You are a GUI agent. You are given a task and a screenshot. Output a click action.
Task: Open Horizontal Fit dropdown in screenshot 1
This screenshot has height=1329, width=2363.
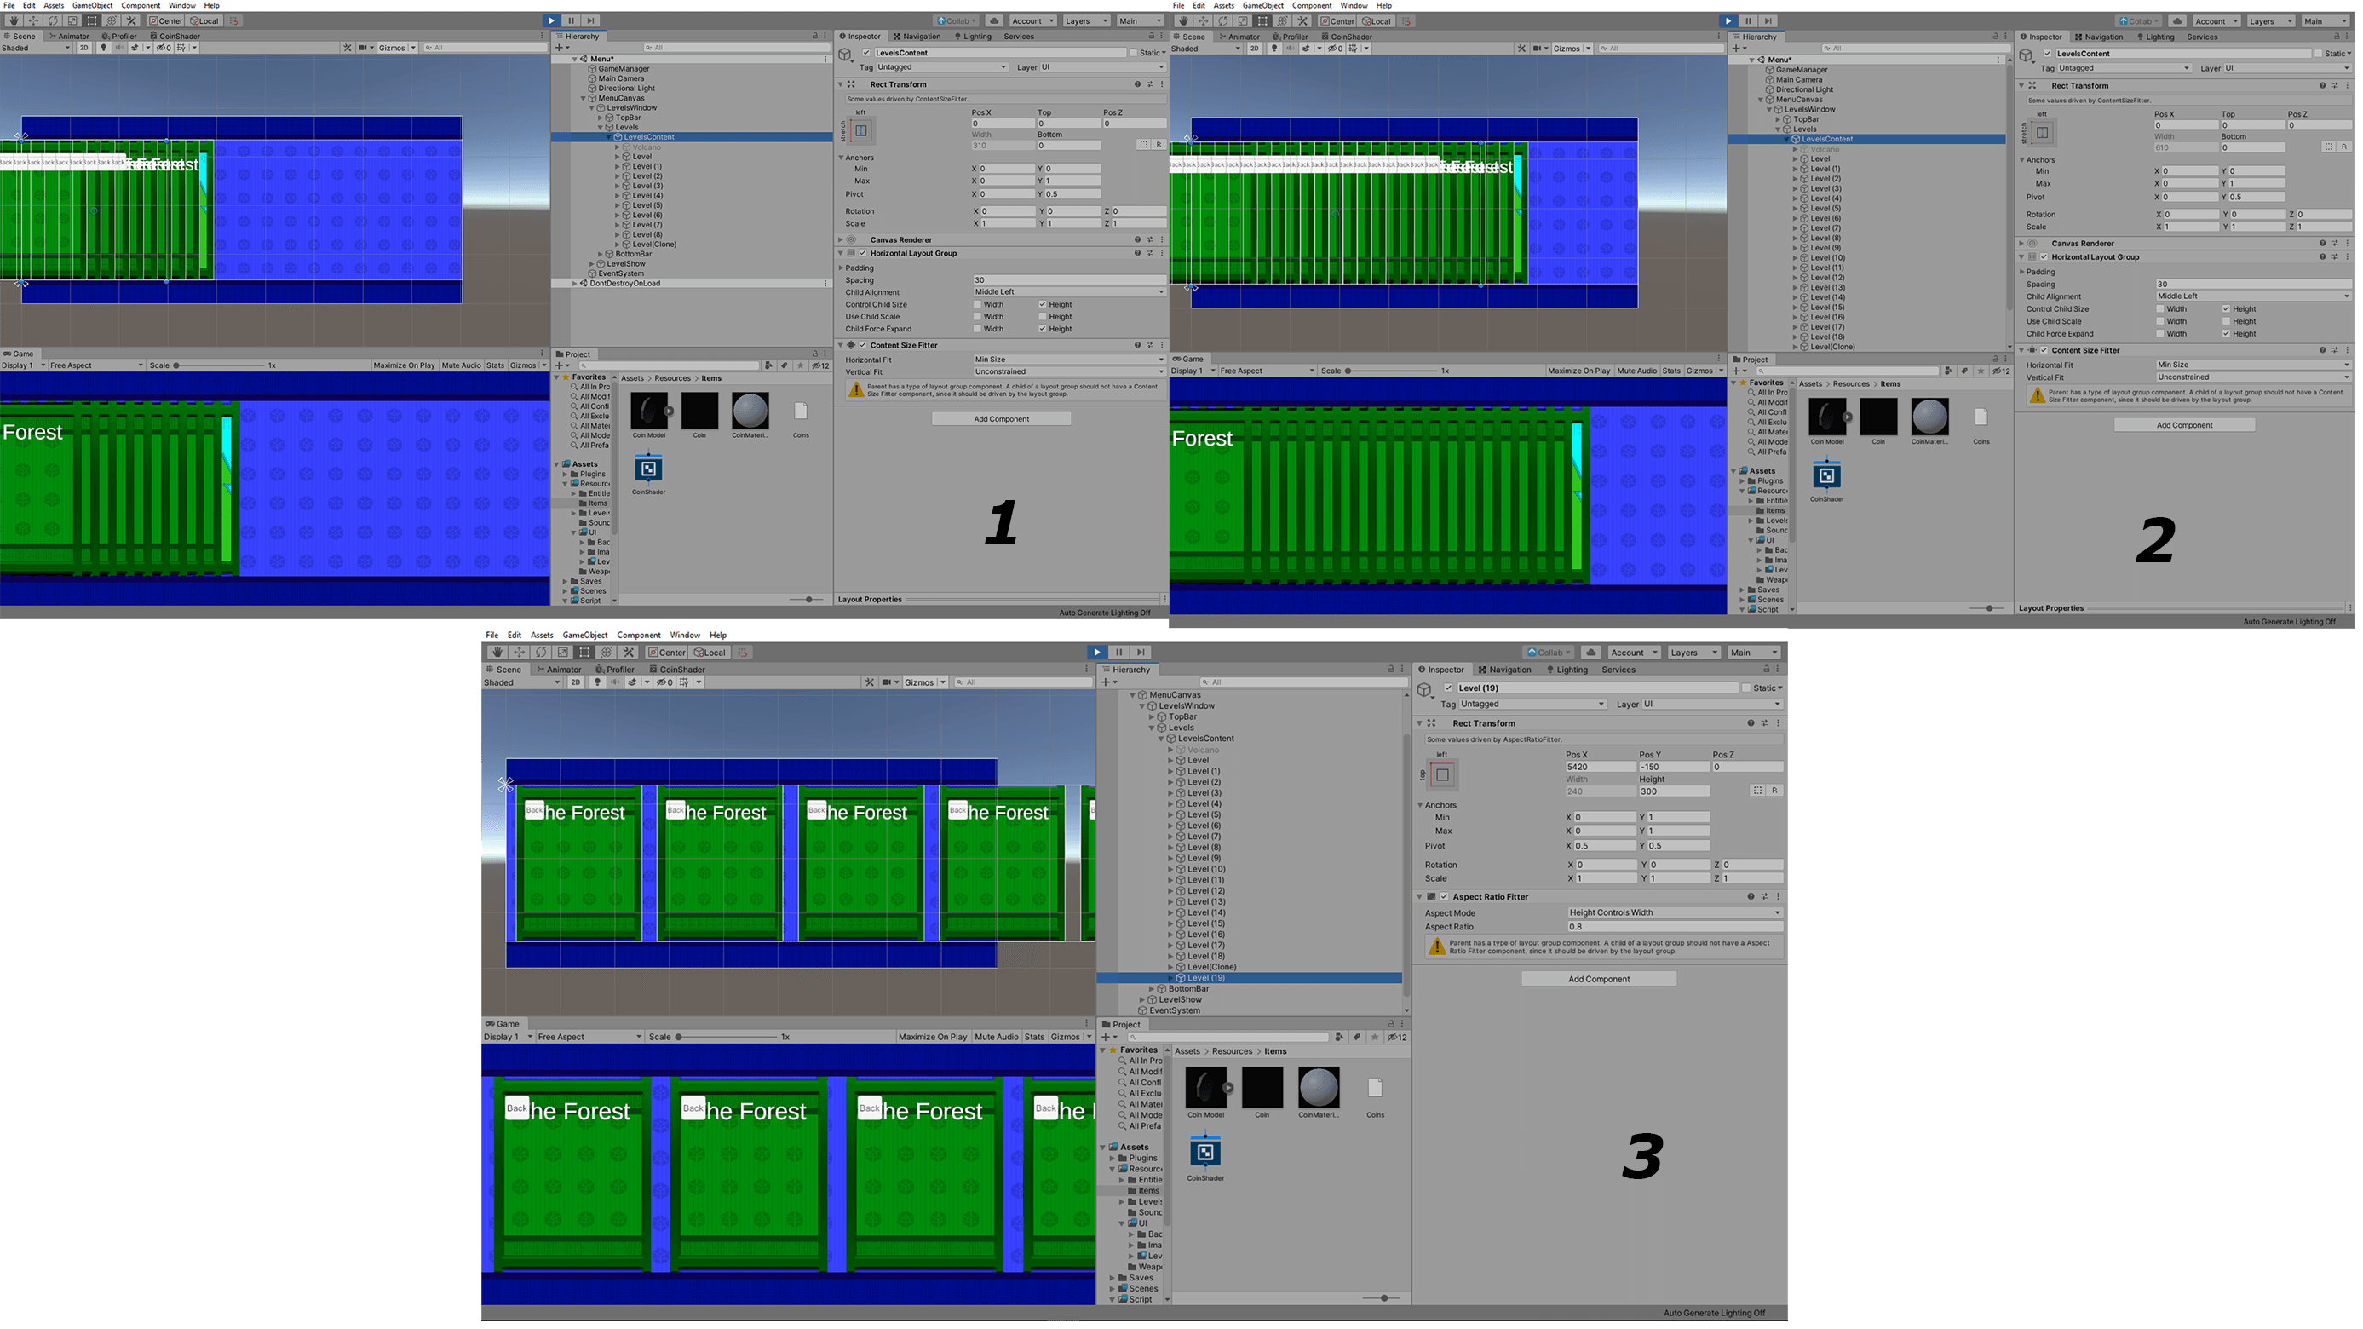tap(1069, 360)
